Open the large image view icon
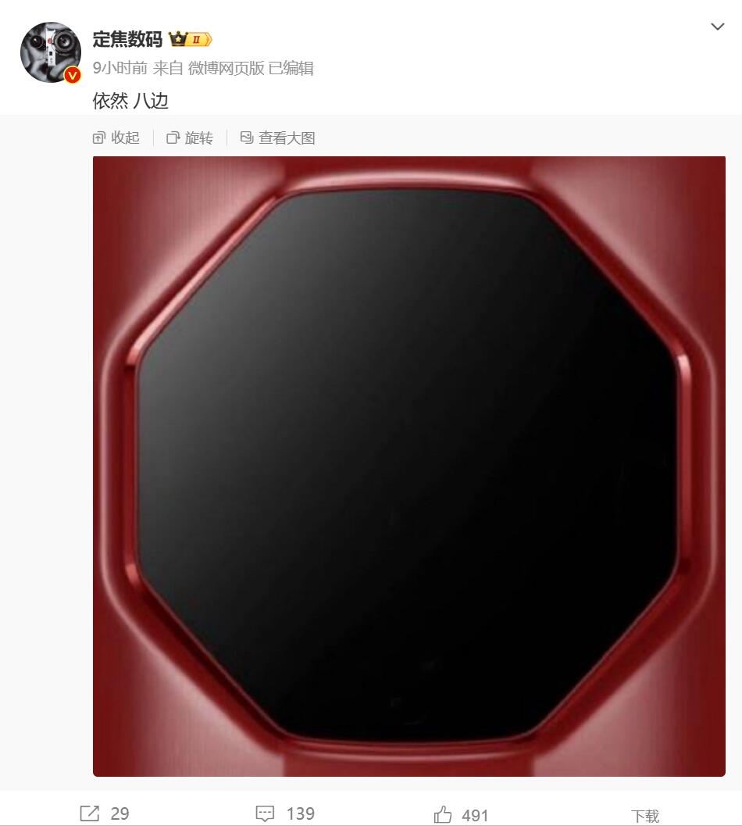742x826 pixels. coord(247,138)
